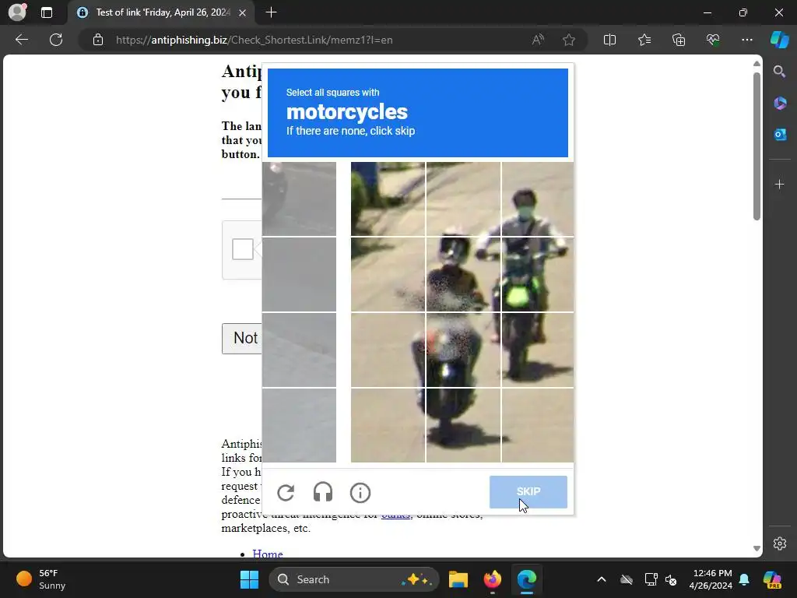
Task: Select the captcha tile with the helmeted rider's head
Action: click(x=463, y=274)
